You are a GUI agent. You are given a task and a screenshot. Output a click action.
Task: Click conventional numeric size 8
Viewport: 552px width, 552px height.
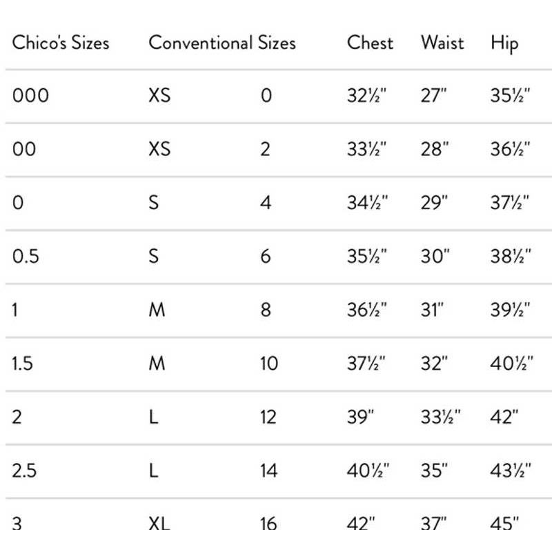point(266,310)
